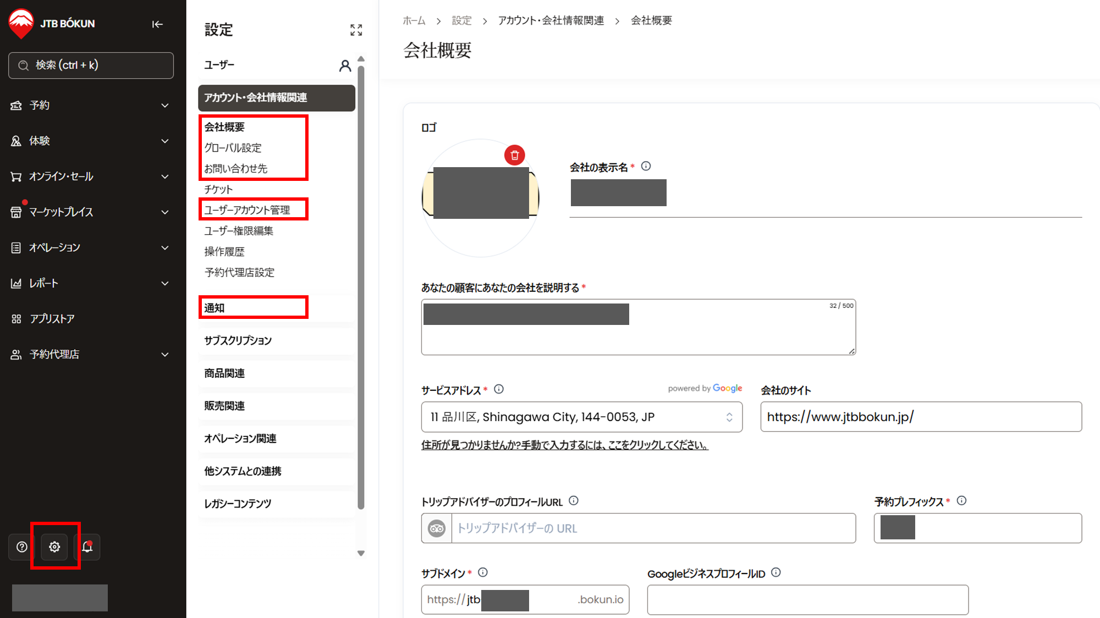Click info icon next to 会社の表示名

(646, 166)
